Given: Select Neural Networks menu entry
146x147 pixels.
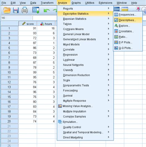Looking at the screenshot, I should (85, 65).
